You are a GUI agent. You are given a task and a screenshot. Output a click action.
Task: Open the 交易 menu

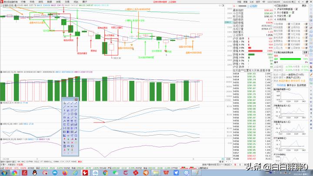(x=67, y=2)
